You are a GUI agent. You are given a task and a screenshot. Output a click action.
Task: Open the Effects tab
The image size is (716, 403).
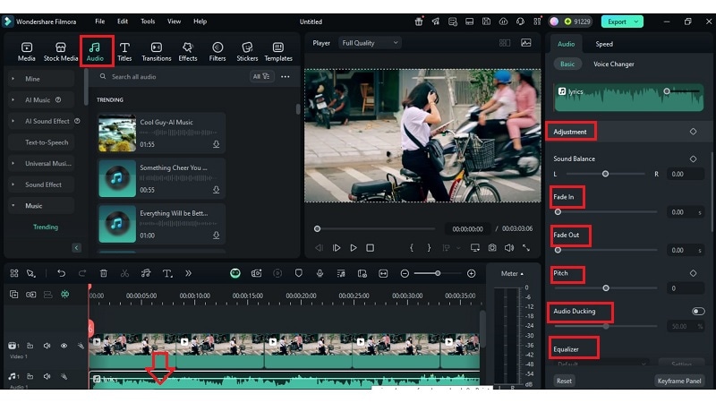188,52
